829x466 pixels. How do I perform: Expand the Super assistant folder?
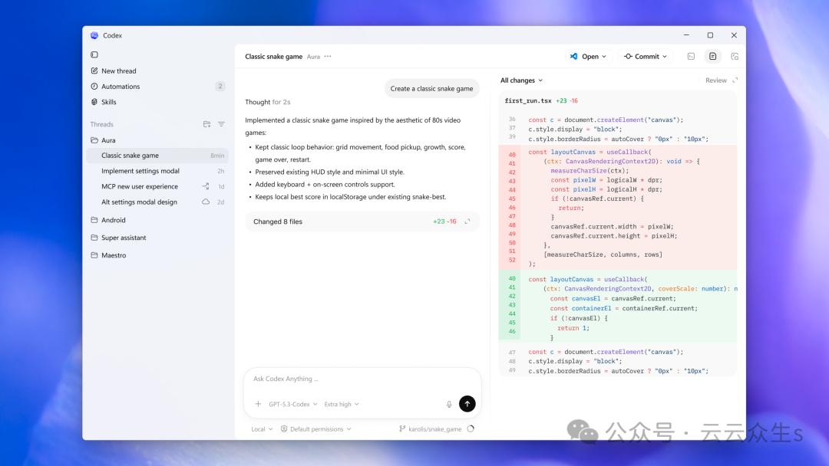pos(118,238)
